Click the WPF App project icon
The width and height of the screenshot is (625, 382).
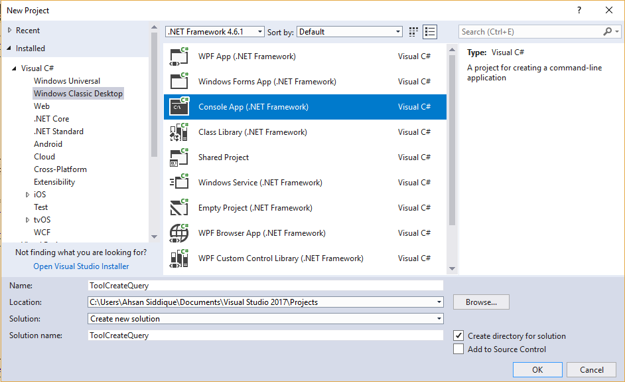coord(179,56)
